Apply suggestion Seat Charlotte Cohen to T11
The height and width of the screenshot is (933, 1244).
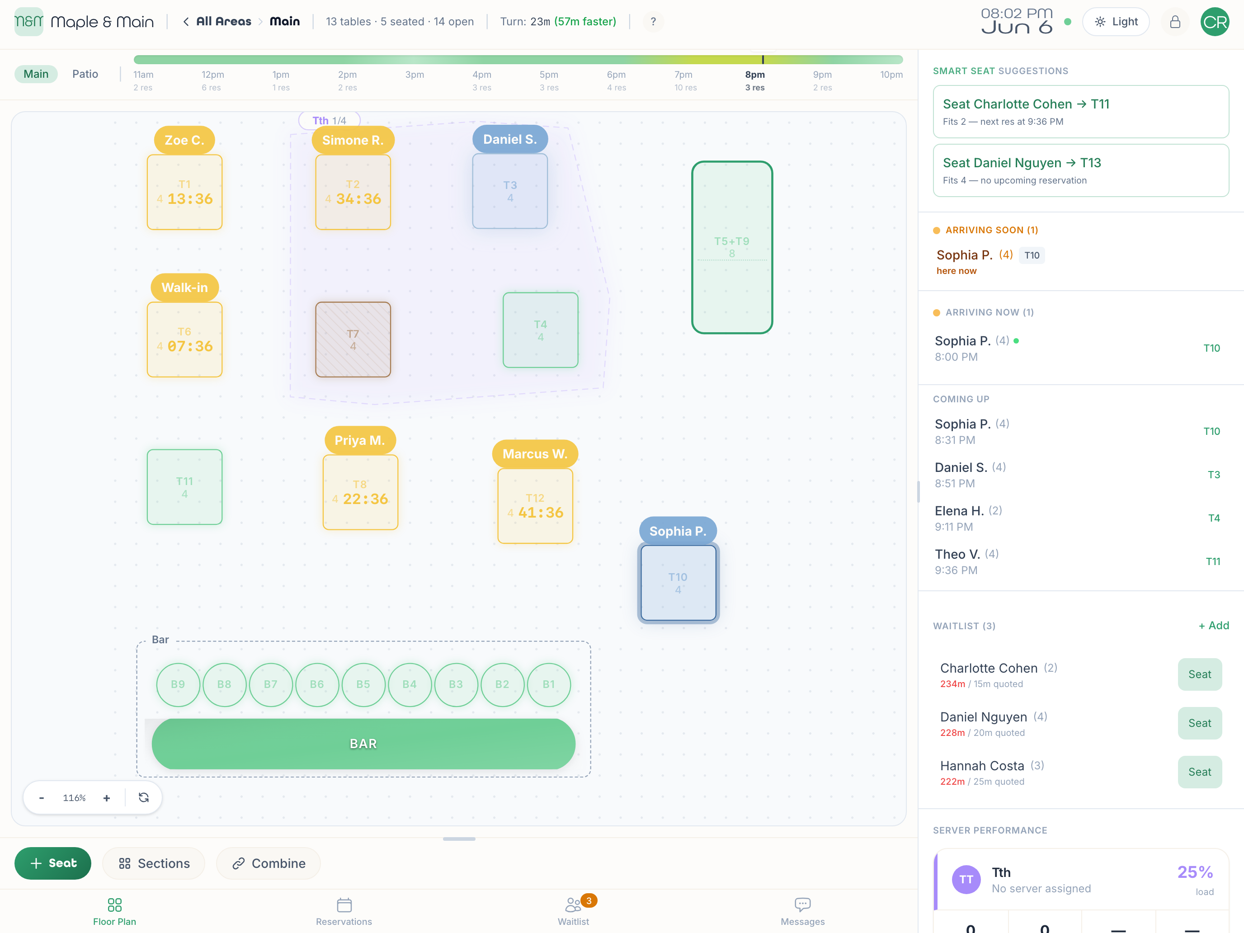coord(1080,111)
